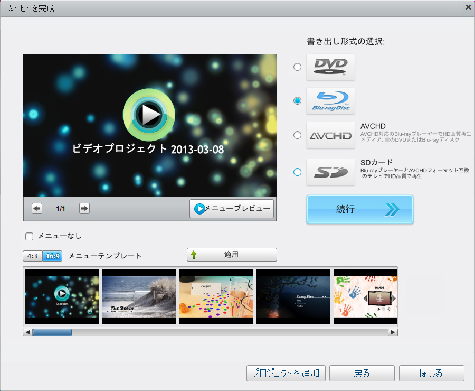Click the project title text in preview
475x391 pixels.
[148, 149]
